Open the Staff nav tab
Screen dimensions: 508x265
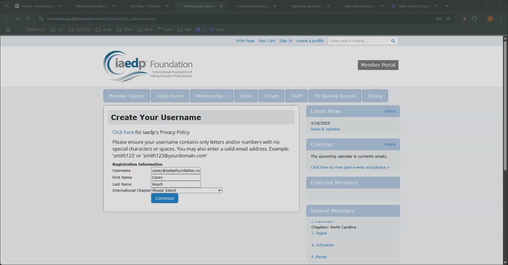tap(296, 96)
